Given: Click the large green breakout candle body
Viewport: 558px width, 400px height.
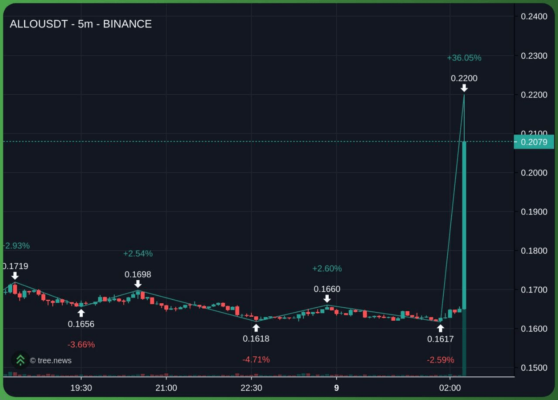Looking at the screenshot, I should [x=464, y=224].
